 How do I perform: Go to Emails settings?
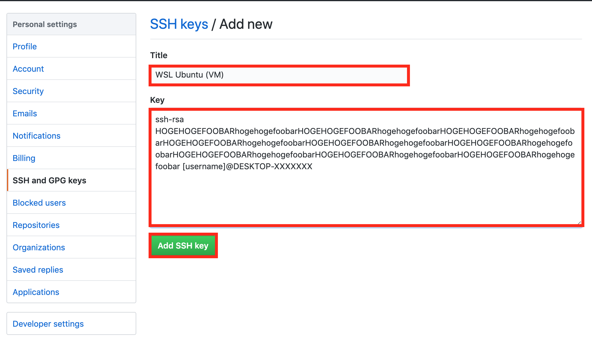coord(25,113)
